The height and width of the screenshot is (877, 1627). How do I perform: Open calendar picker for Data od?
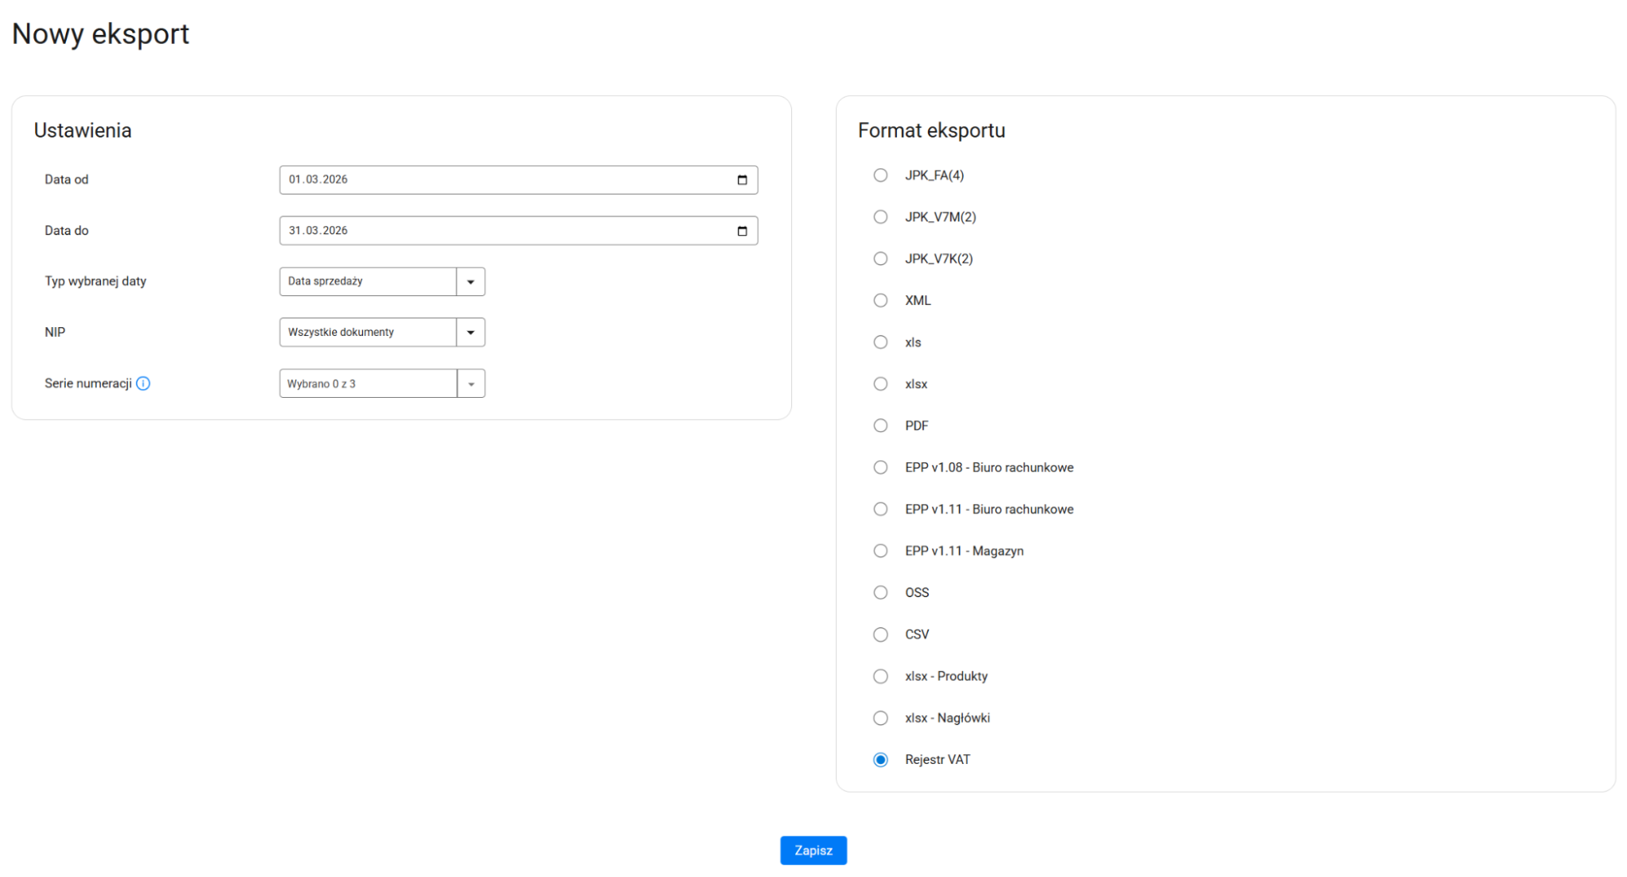coord(741,180)
